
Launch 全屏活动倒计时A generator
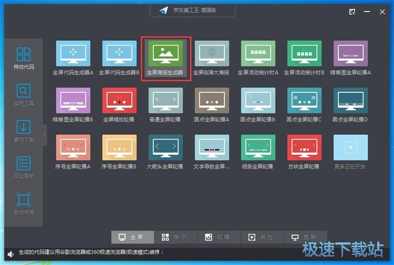pyautogui.click(x=258, y=54)
